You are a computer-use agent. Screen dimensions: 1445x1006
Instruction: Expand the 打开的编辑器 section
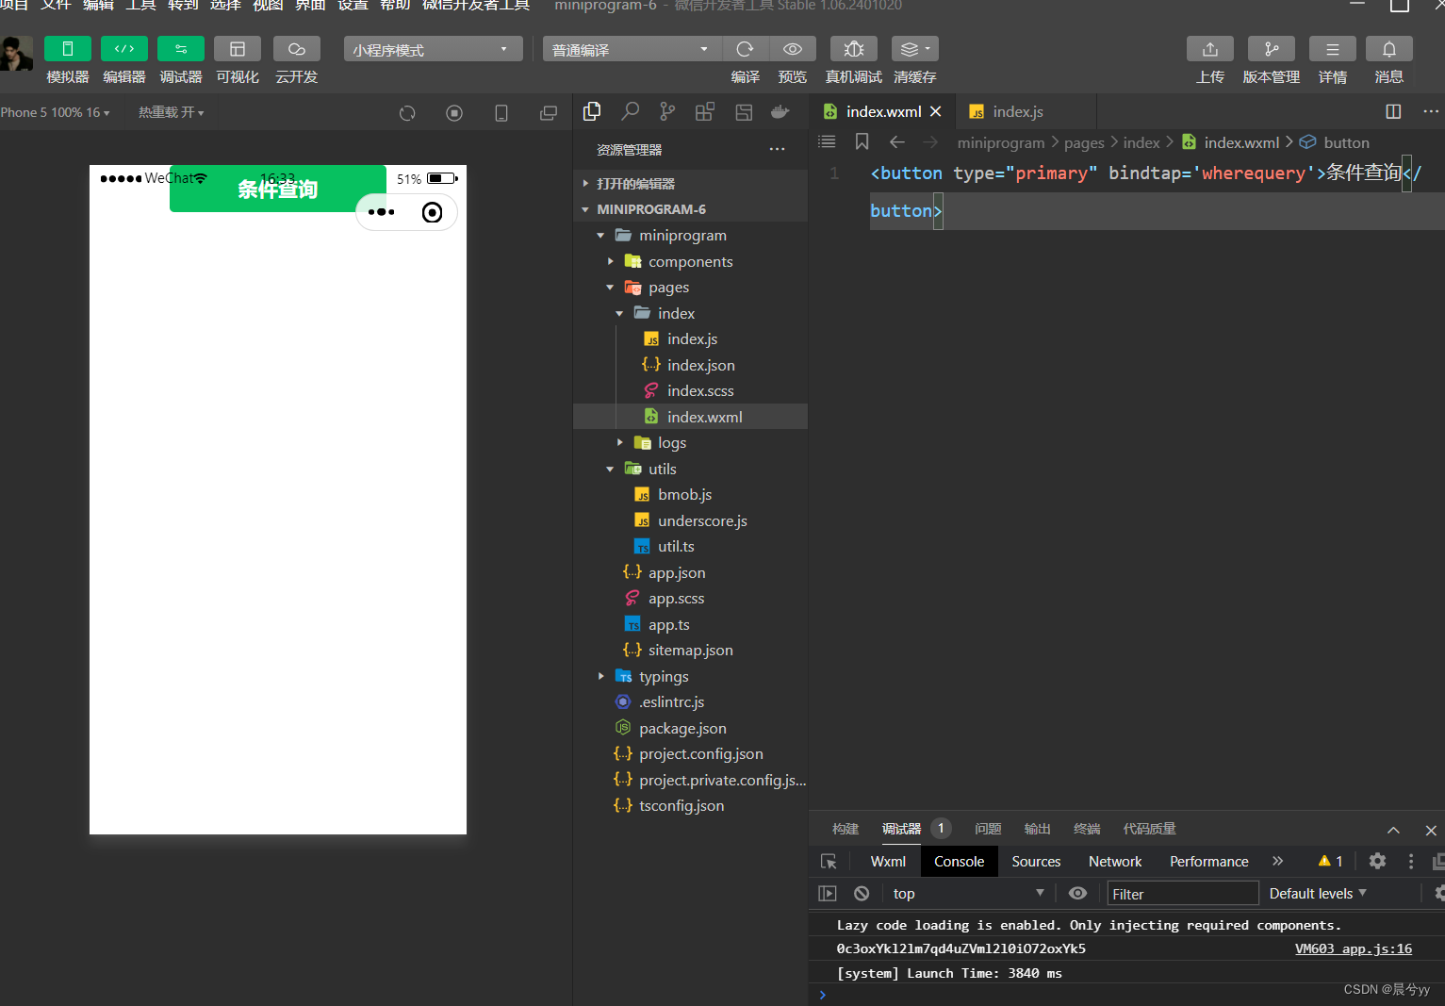coord(691,183)
